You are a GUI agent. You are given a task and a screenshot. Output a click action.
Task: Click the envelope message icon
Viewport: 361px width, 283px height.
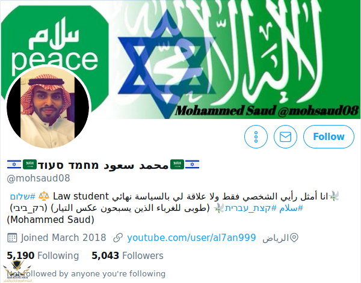click(x=285, y=136)
